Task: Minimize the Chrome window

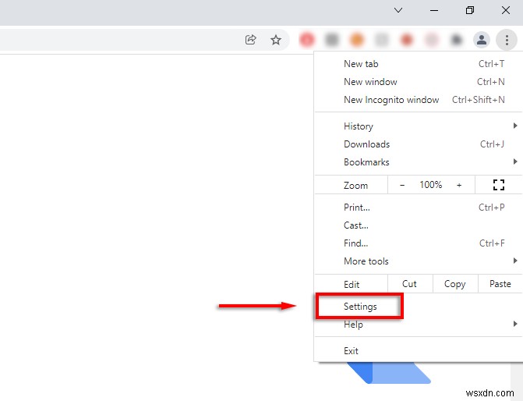Action: [434, 10]
